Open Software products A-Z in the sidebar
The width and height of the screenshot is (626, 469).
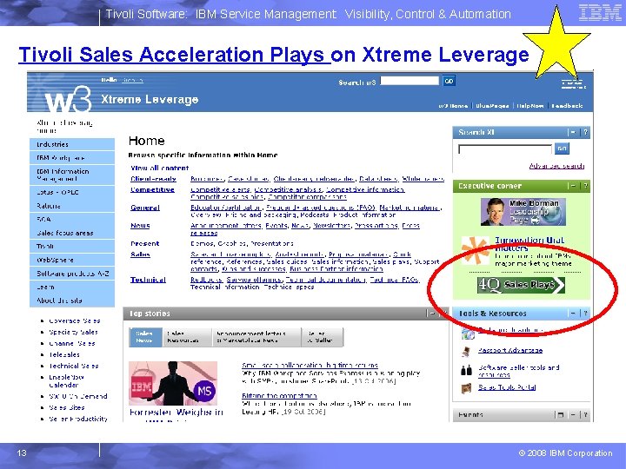[x=72, y=274]
